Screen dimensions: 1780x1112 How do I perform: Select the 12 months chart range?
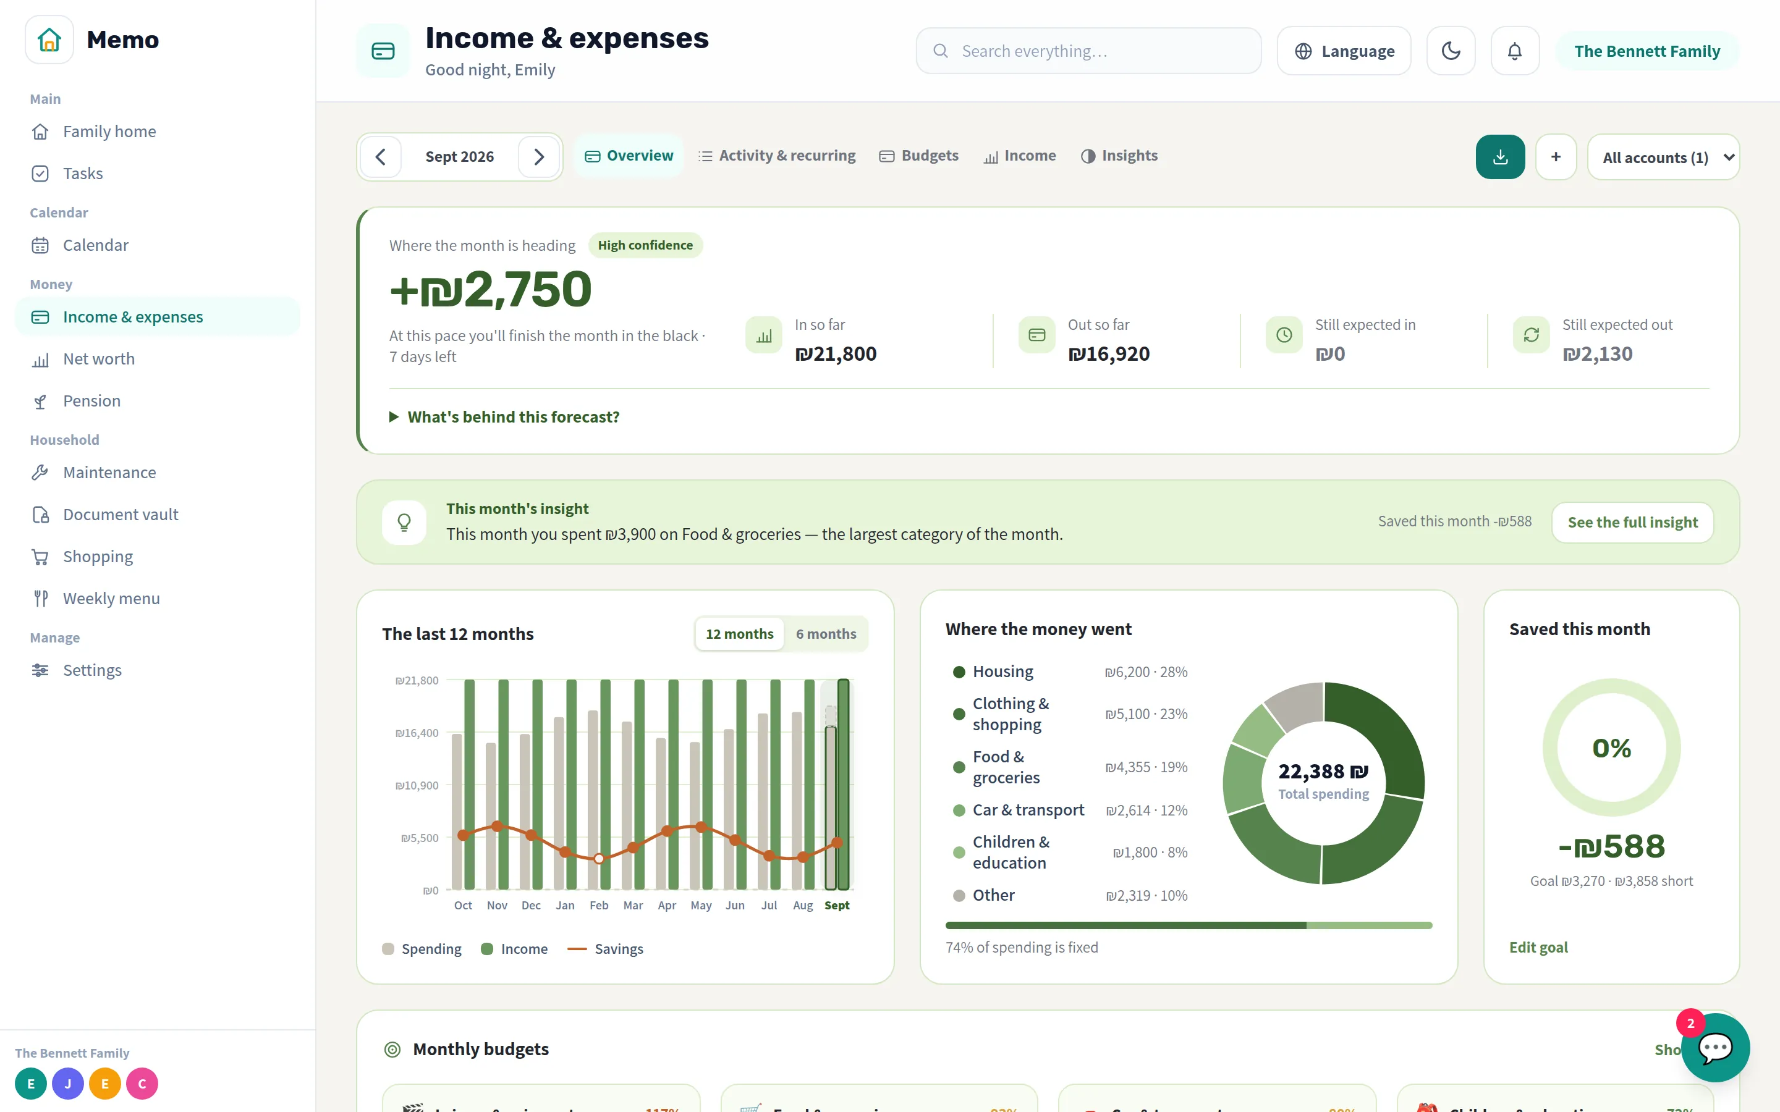coord(739,634)
